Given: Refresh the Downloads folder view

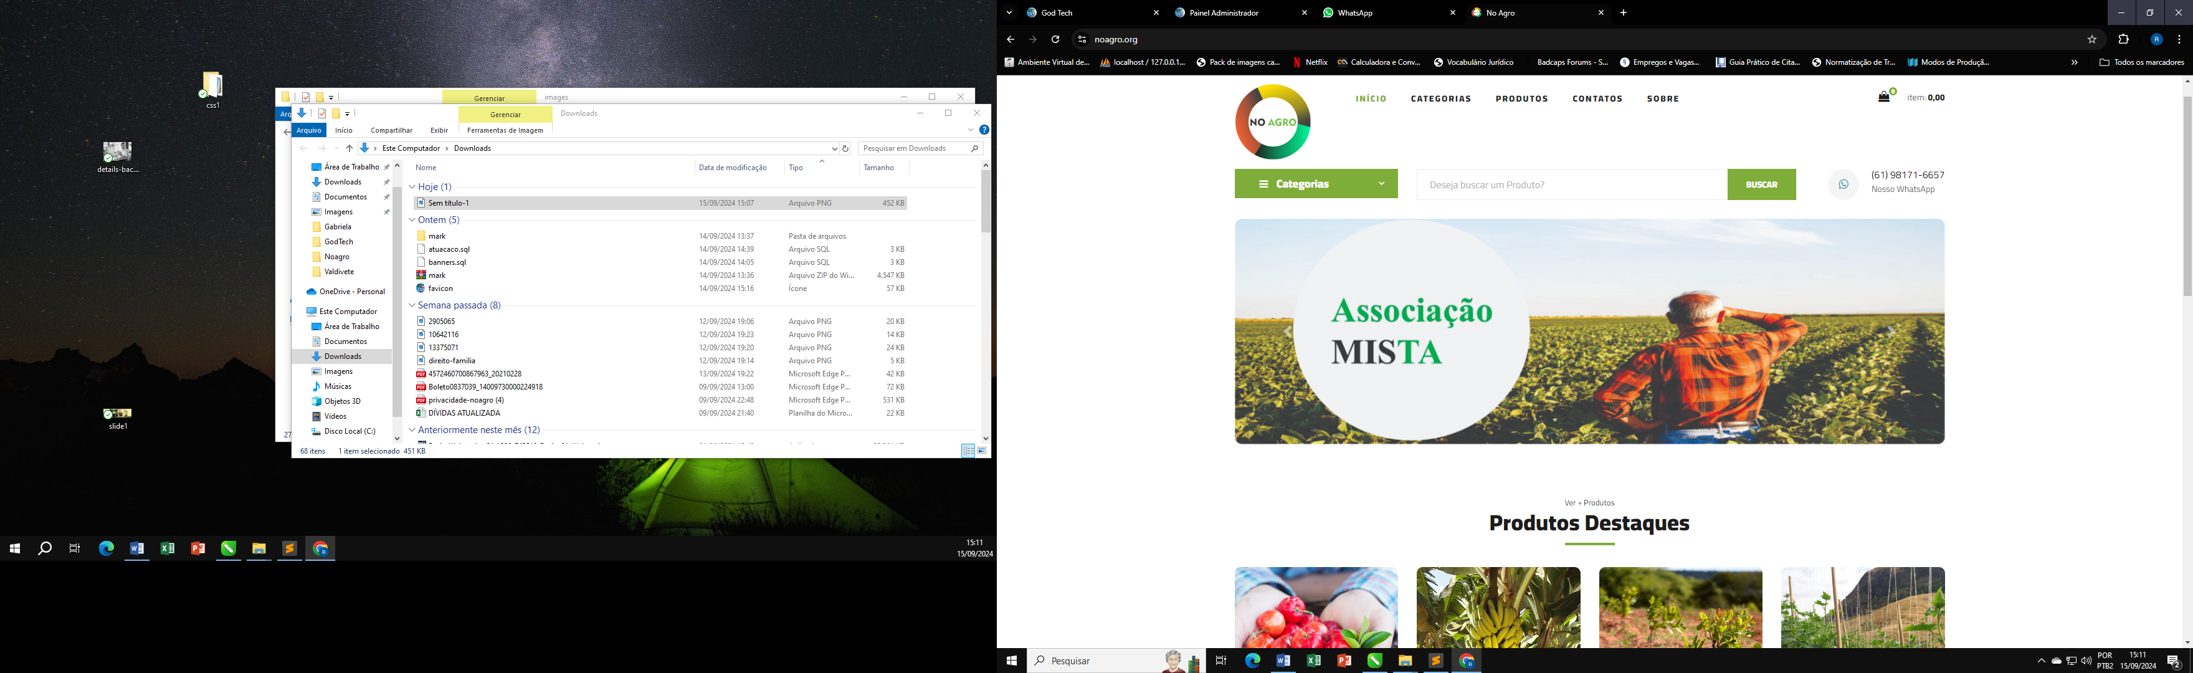Looking at the screenshot, I should [x=845, y=148].
